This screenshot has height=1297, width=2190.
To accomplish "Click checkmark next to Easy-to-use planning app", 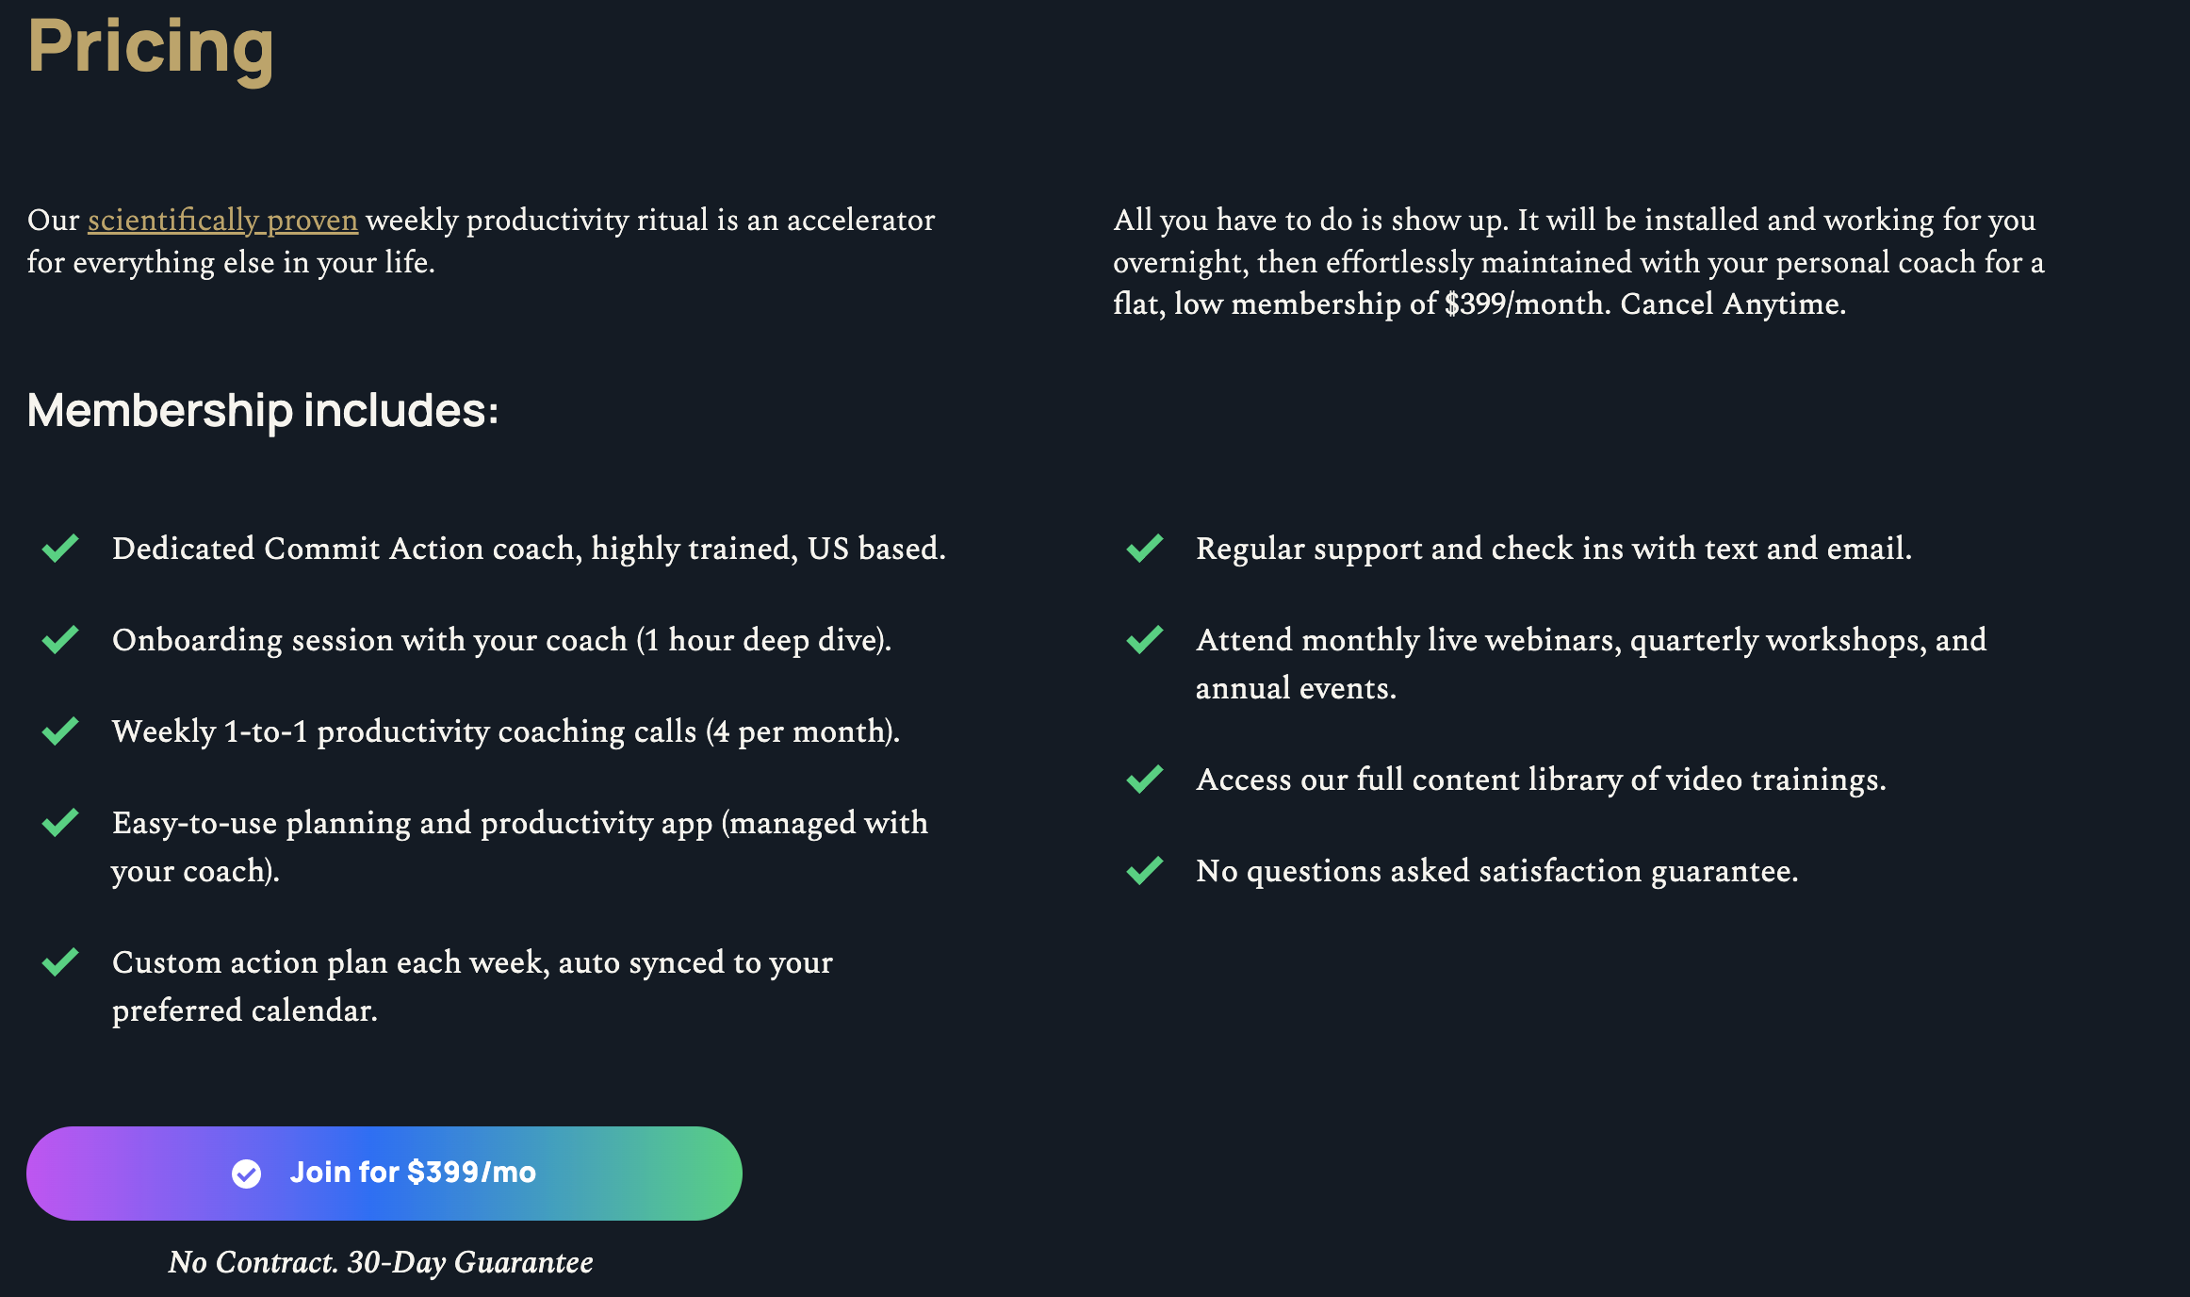I will pyautogui.click(x=60, y=823).
